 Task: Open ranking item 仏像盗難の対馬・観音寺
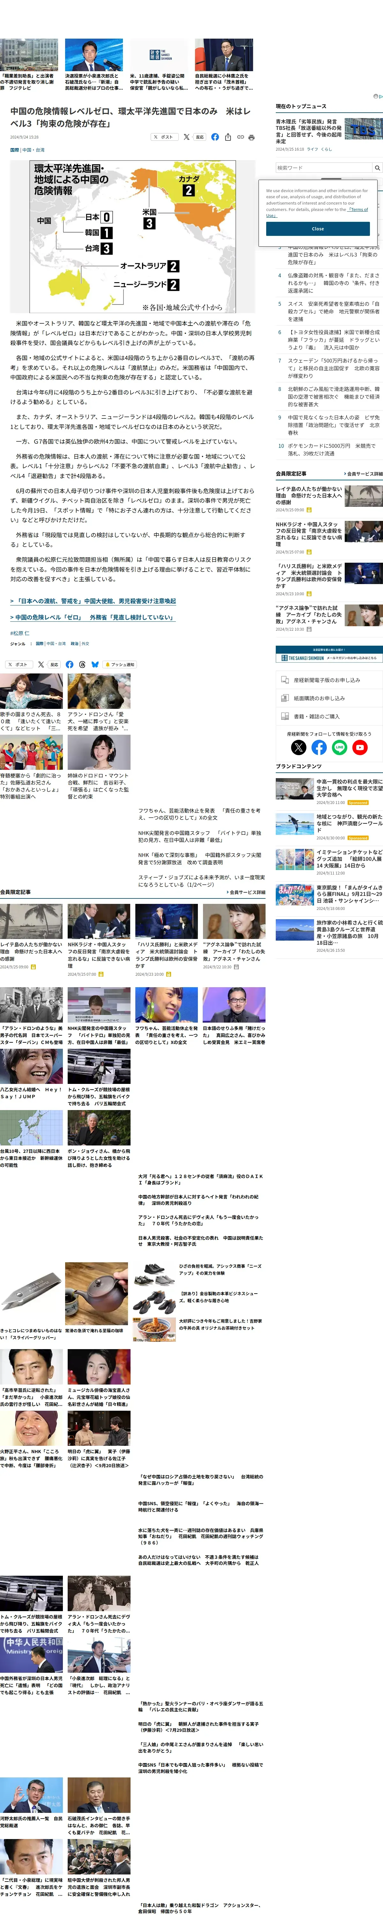click(x=333, y=282)
